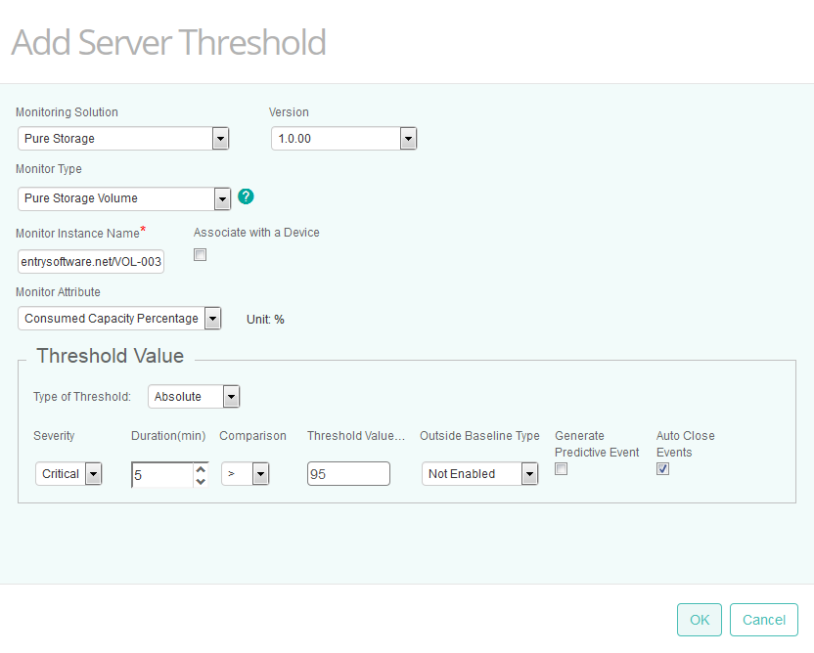Click the Comparison dropdown arrow
Screen dimensions: 814x653
(259, 473)
